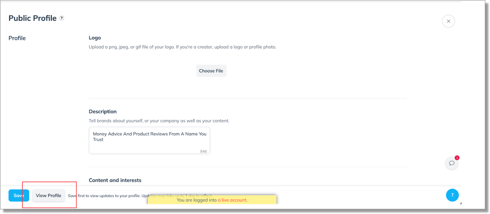Screen dimensions: 490x214
Task: Open the blue question mark help button
Action: tap(452, 195)
